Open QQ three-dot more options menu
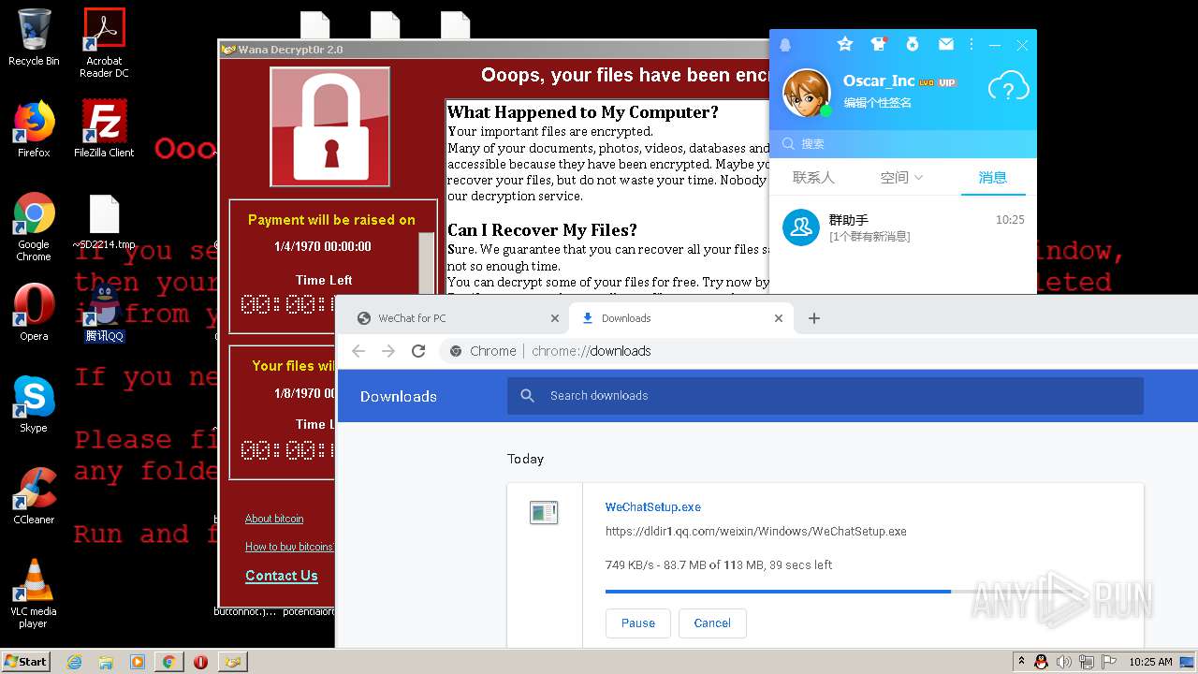Screen dimensions: 1198x674 click(972, 44)
